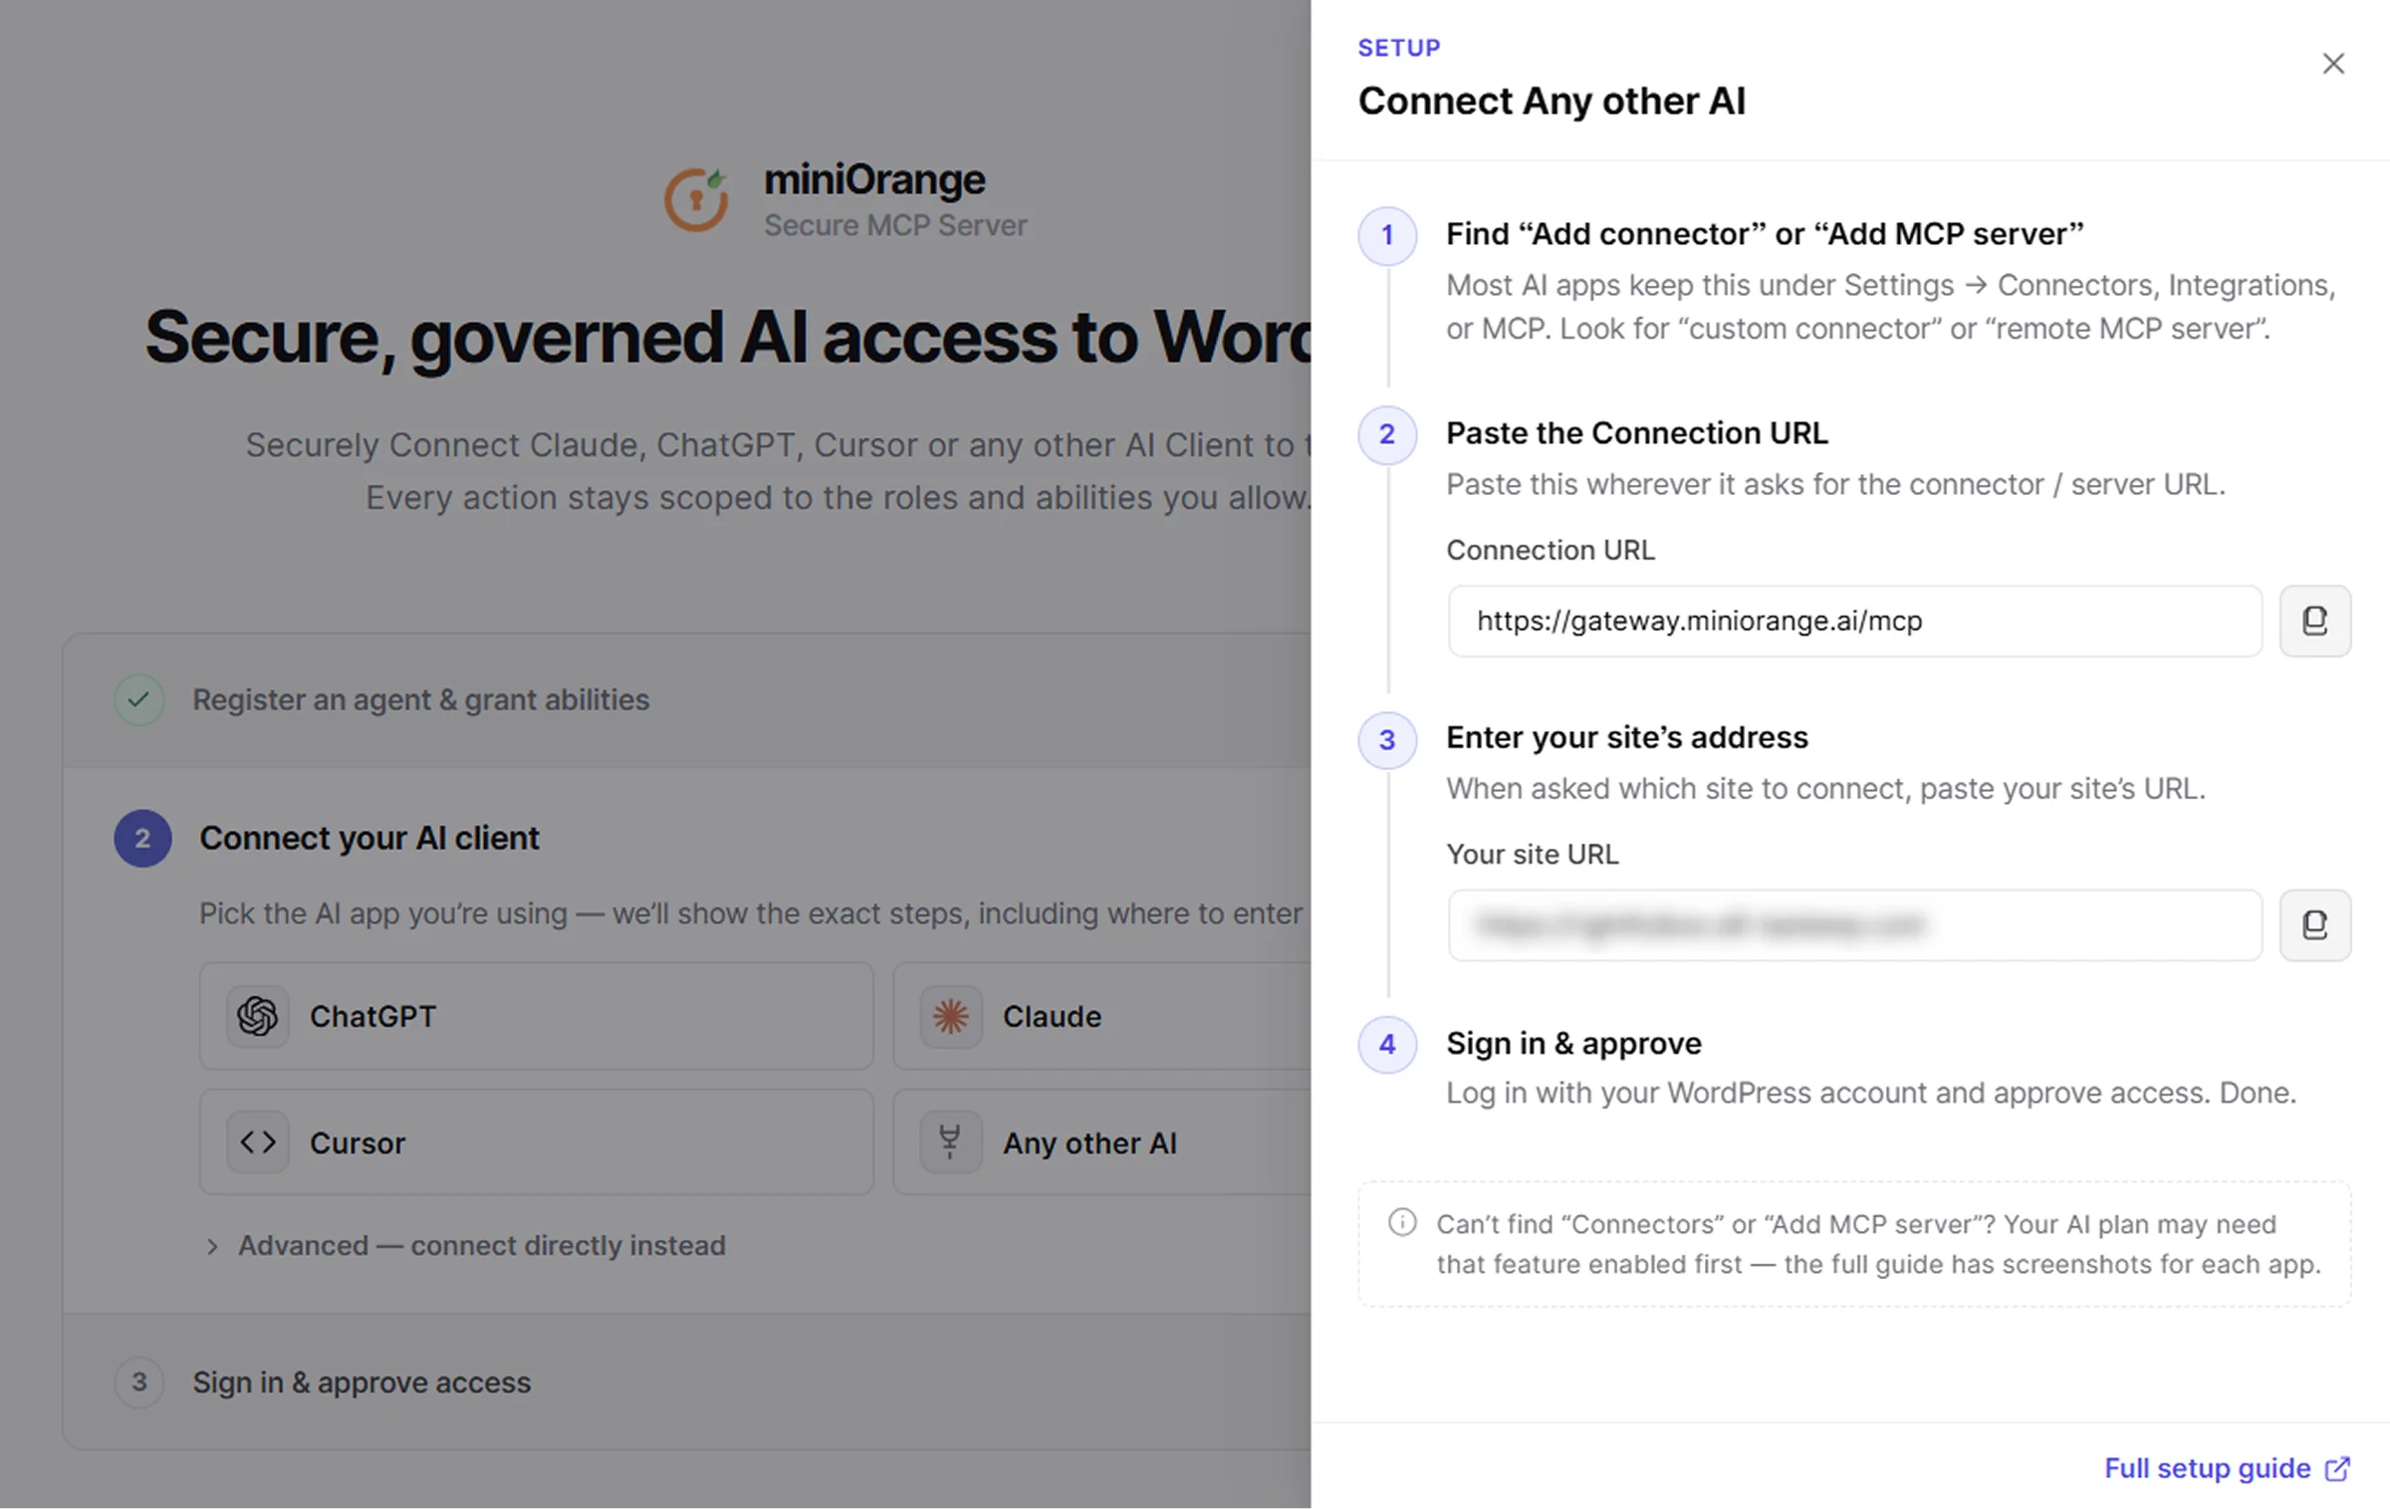This screenshot has width=2390, height=1509.
Task: Click the green checkmark icon for Register step
Action: tap(139, 699)
